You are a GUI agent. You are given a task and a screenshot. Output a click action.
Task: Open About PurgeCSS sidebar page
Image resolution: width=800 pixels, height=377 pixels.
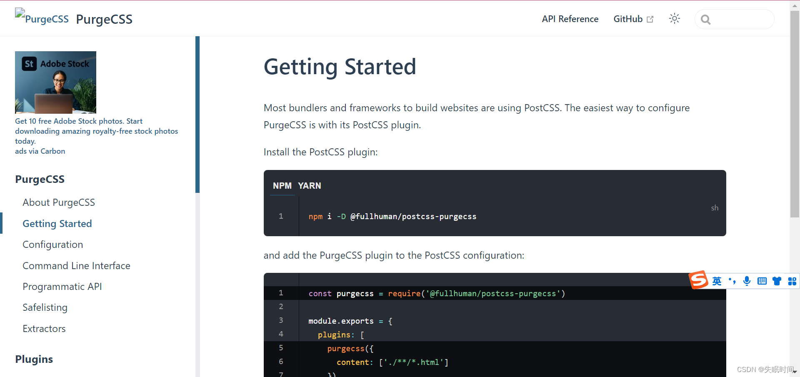pos(59,202)
